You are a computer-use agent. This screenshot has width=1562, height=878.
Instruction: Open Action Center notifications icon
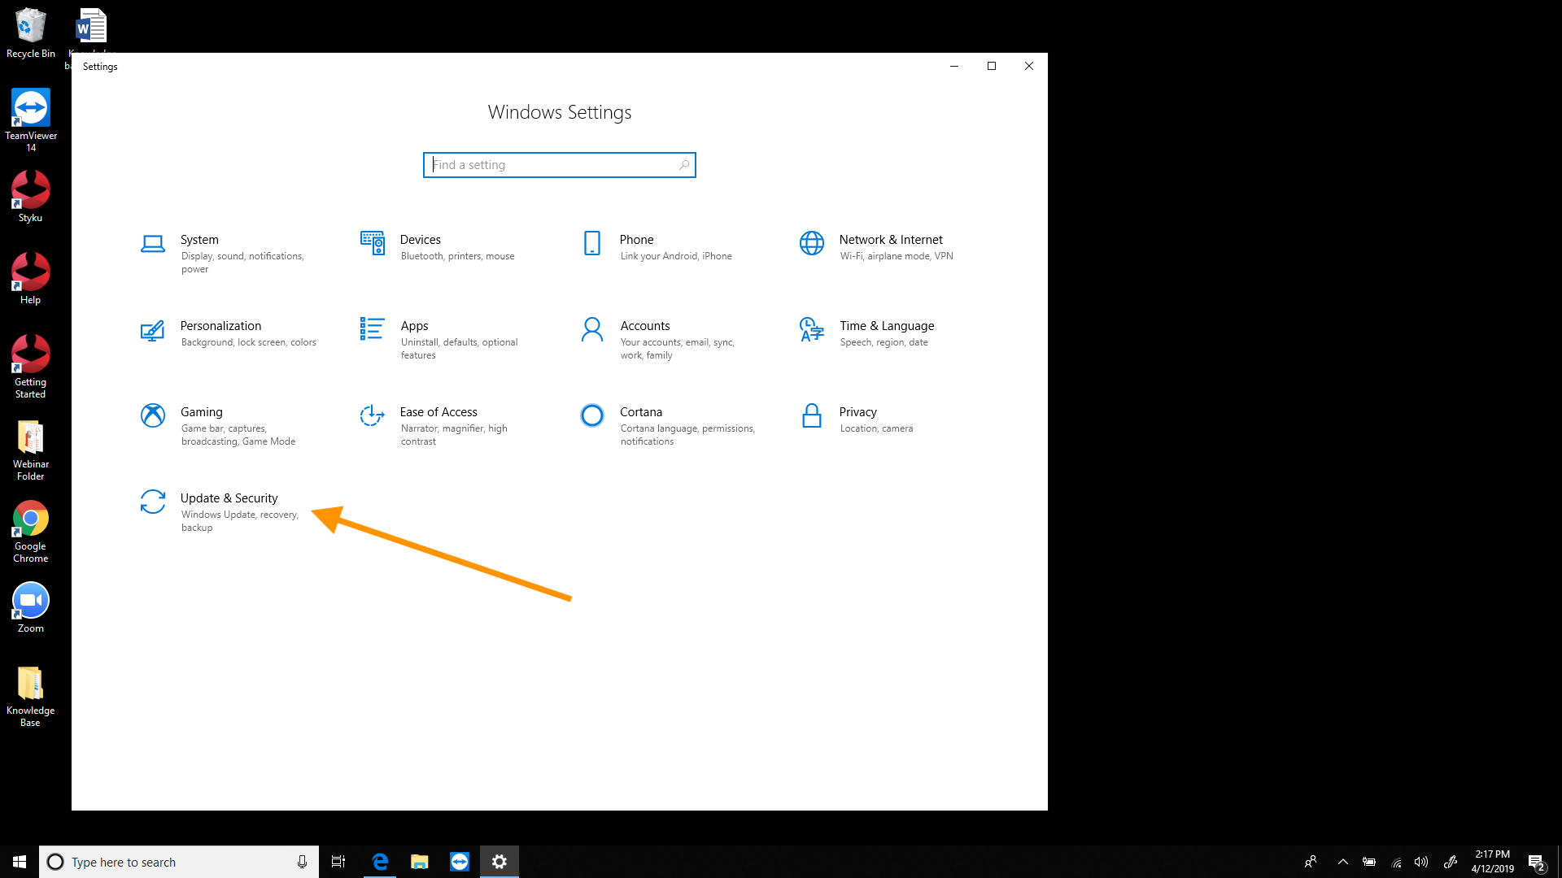click(x=1535, y=862)
